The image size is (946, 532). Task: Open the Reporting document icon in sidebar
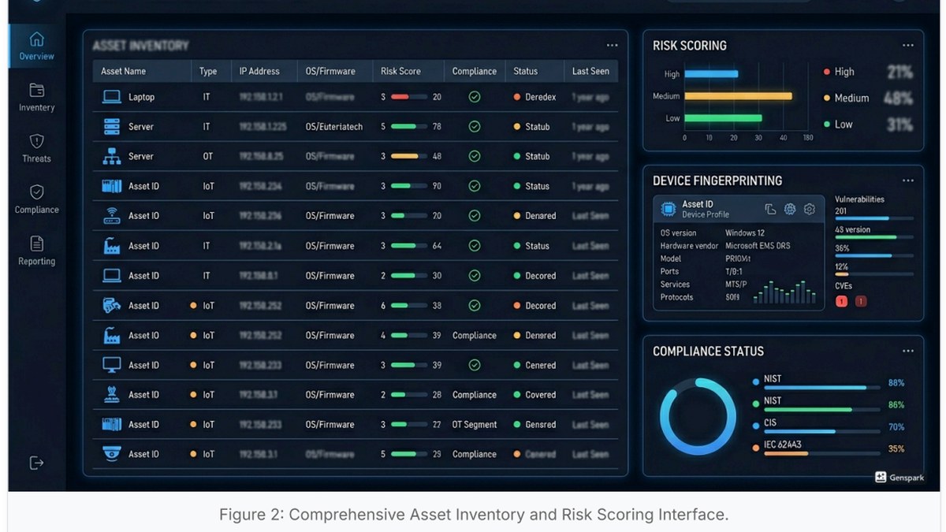point(36,244)
